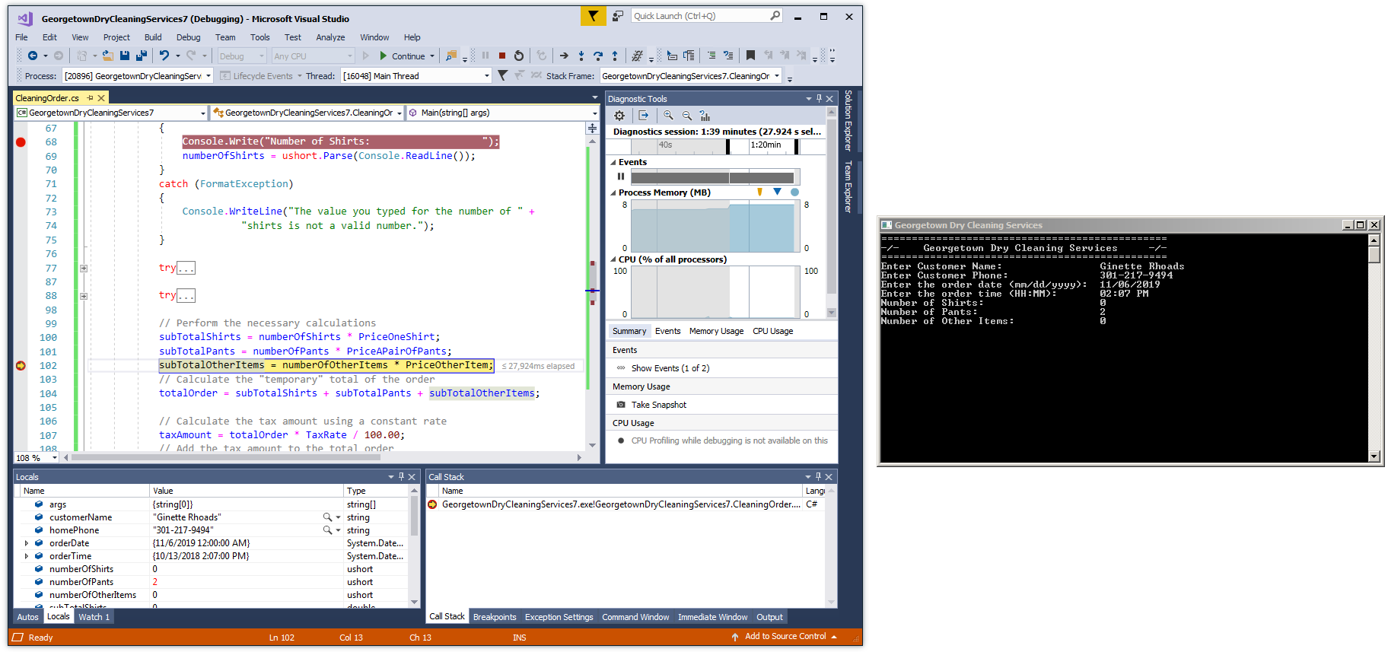
Task: Open Diagnostic Tools settings gear
Action: click(619, 116)
